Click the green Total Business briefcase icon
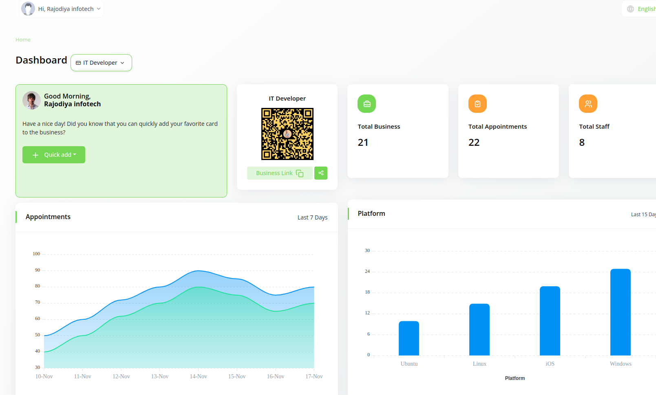656x395 pixels. tap(367, 104)
